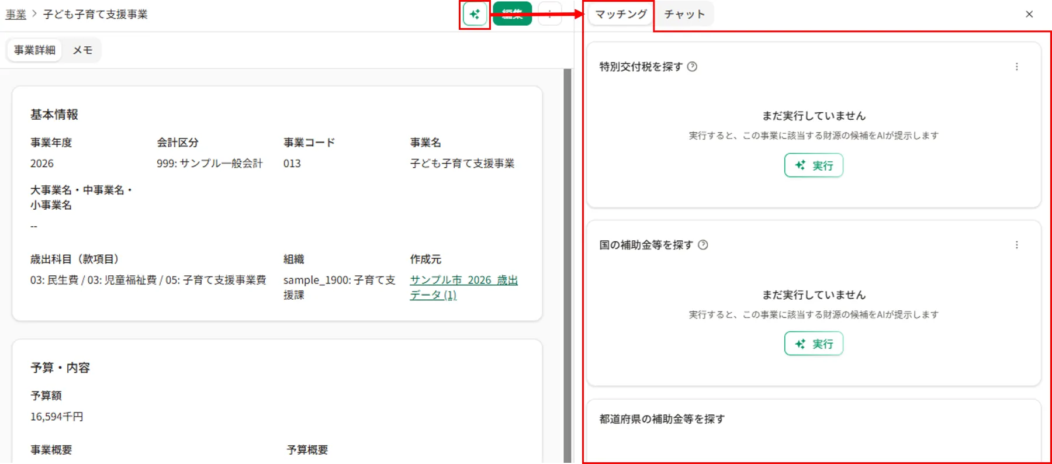The image size is (1052, 464).
Task: Open more options for 国の補助金等を探す card
Action: click(x=1017, y=245)
